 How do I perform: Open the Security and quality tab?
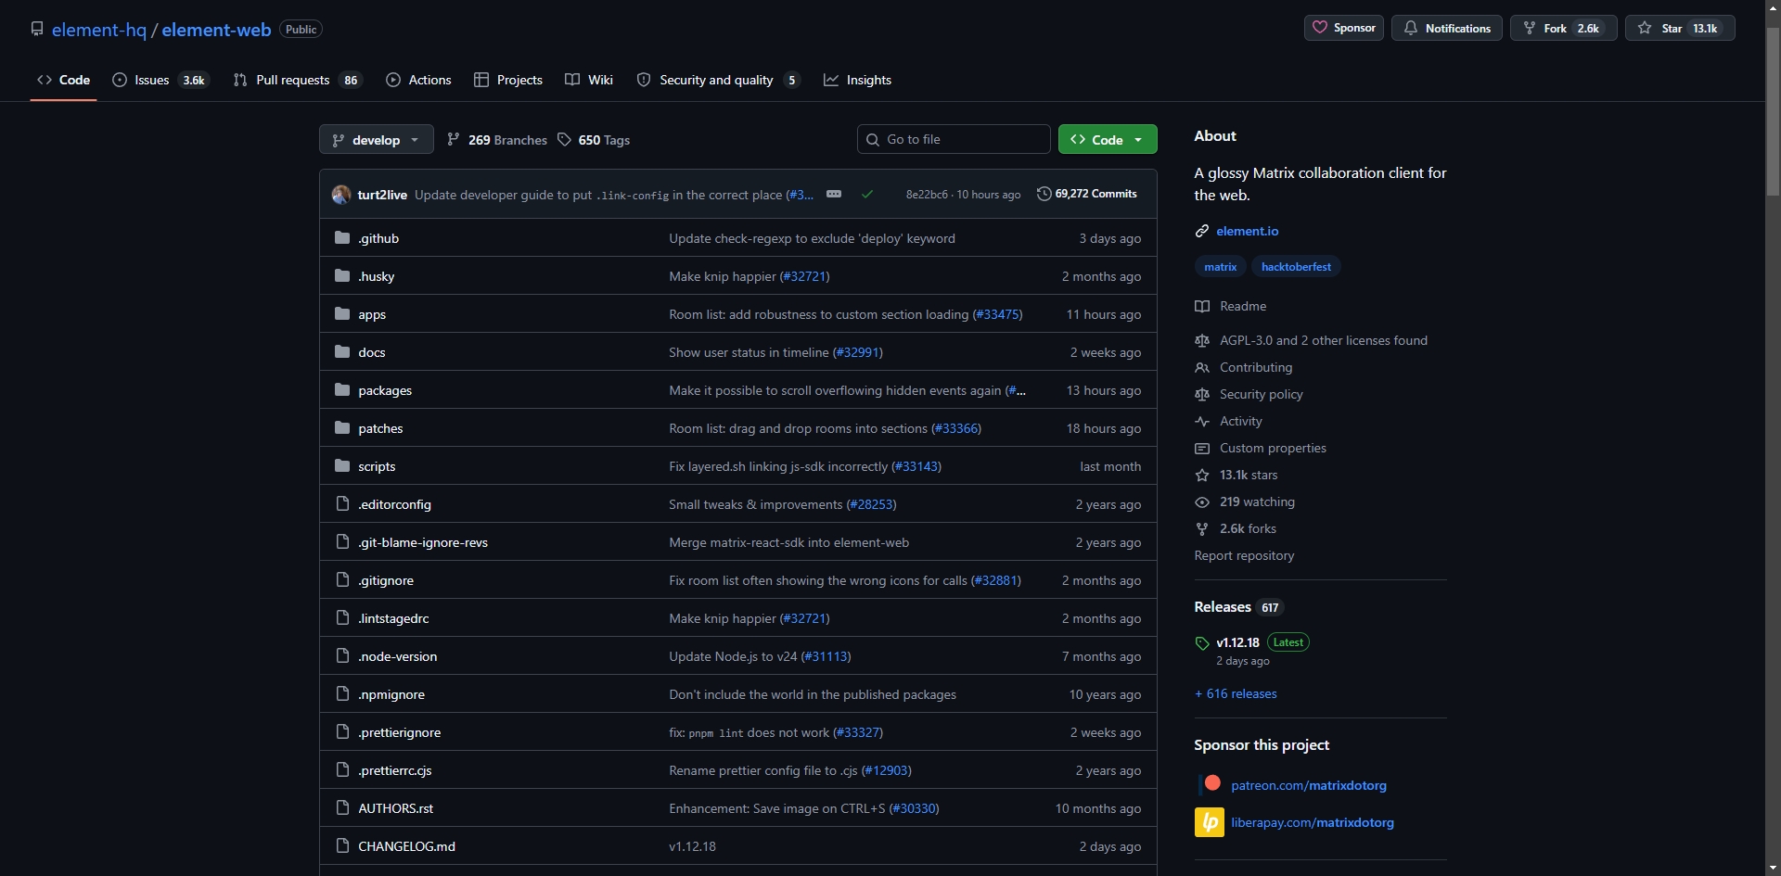pos(718,80)
